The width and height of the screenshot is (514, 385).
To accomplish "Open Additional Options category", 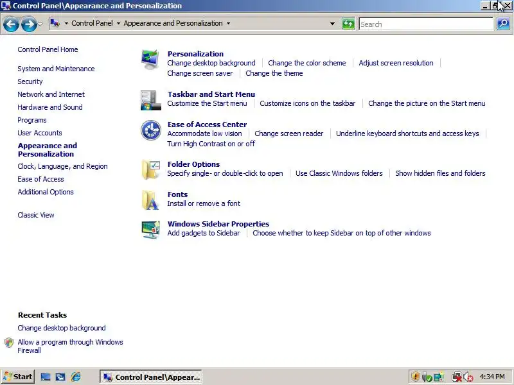I will coord(46,192).
